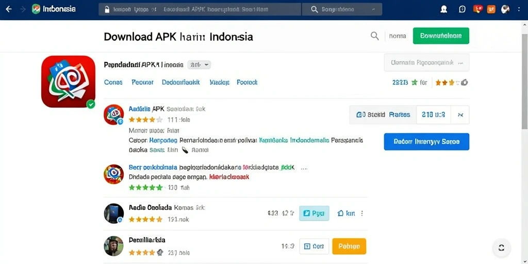
Task: Click the second round app icon in the list
Action: click(113, 174)
